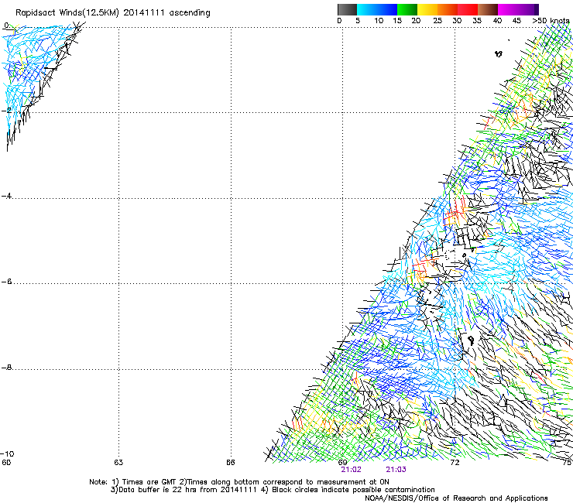The width and height of the screenshot is (573, 503).
Task: Click the '40' label under the color bar
Action: 497,21
